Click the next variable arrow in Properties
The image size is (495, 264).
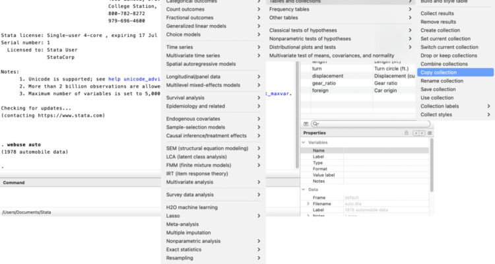(421, 133)
